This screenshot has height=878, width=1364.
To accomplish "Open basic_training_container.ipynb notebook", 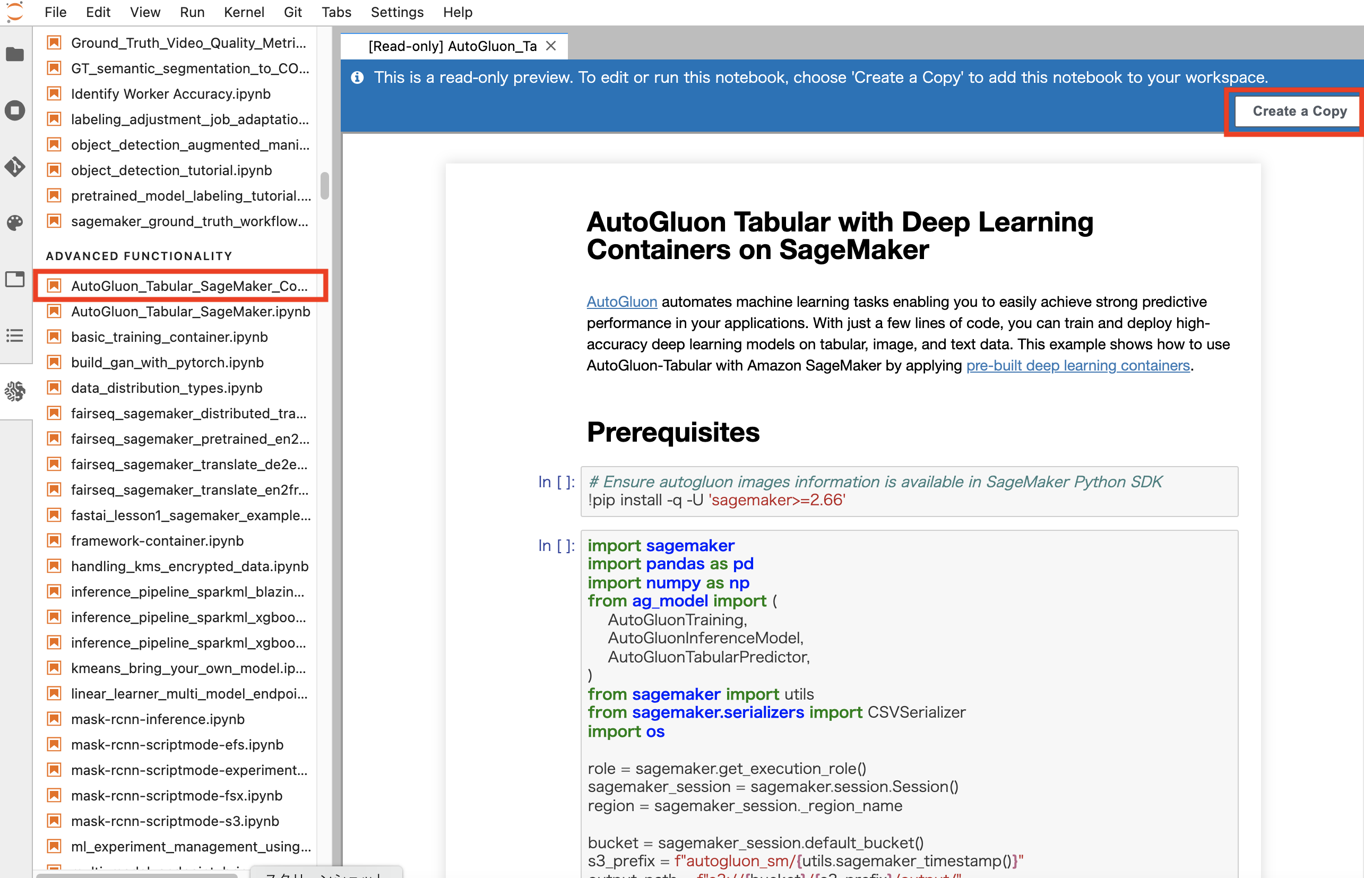I will 169,337.
